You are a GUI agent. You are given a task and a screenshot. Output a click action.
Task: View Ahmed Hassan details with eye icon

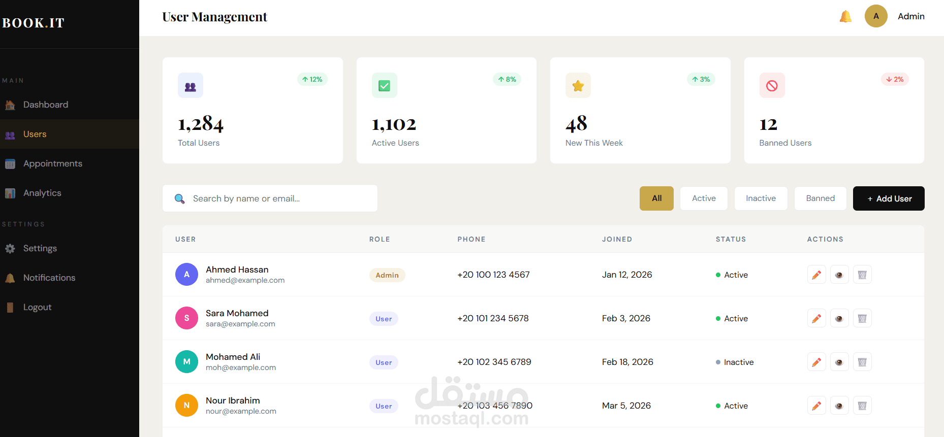[839, 275]
